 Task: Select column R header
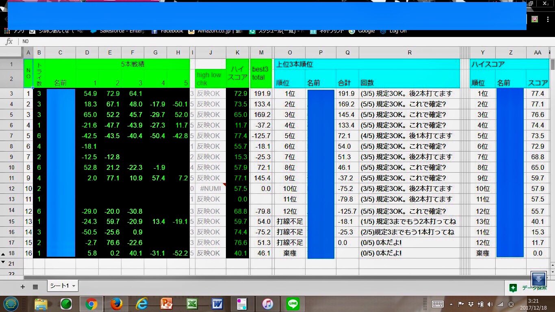(x=410, y=52)
